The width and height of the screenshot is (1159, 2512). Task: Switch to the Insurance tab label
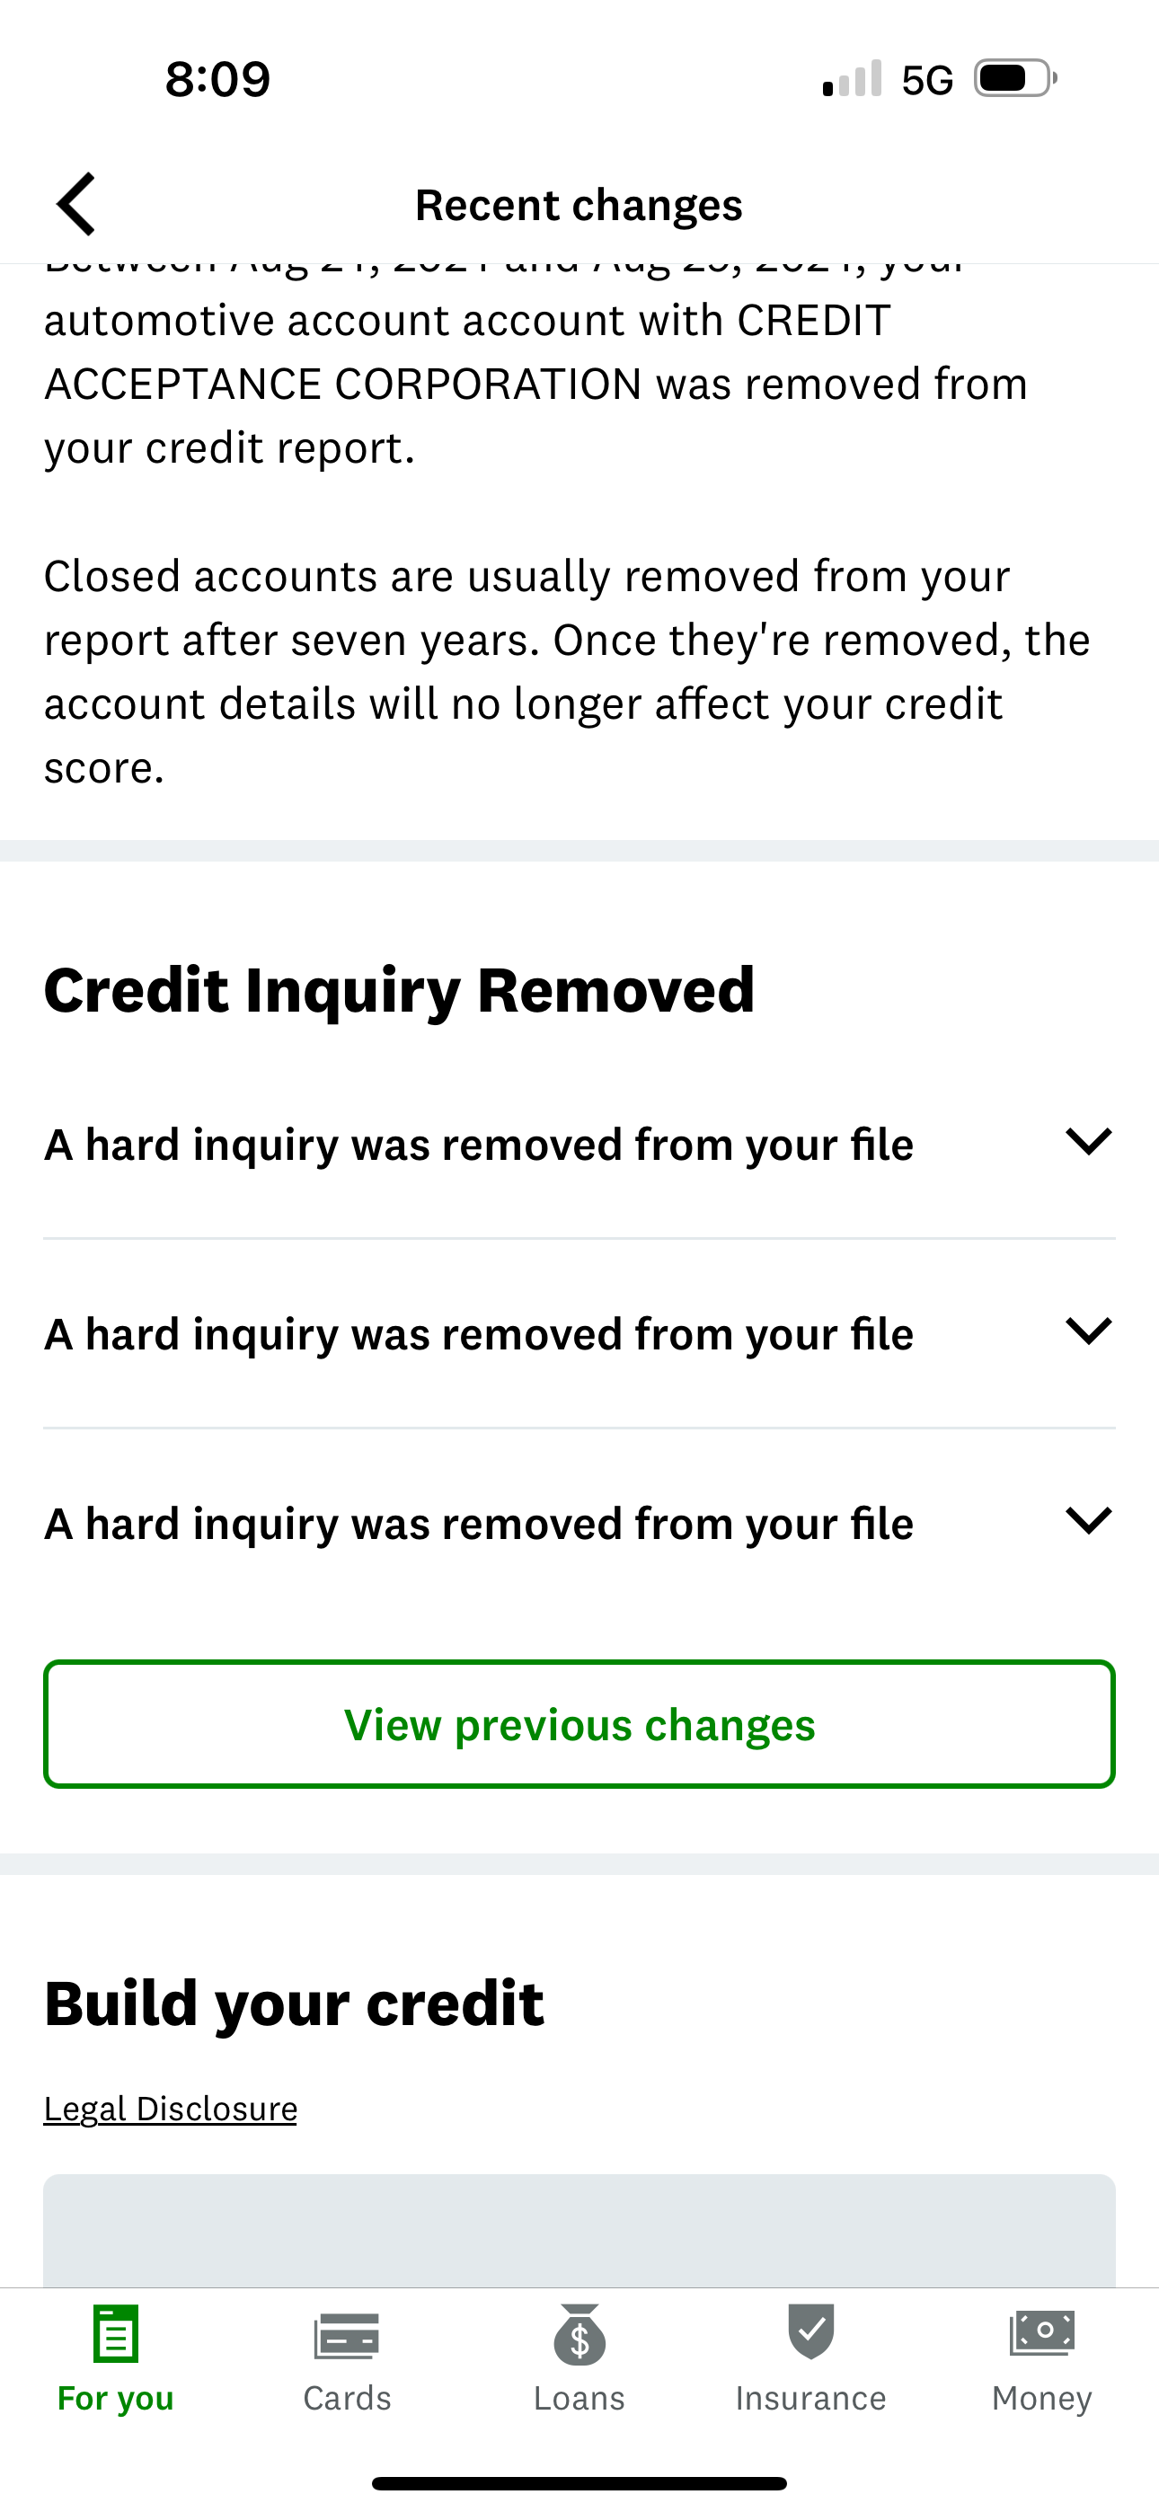[x=810, y=2398]
